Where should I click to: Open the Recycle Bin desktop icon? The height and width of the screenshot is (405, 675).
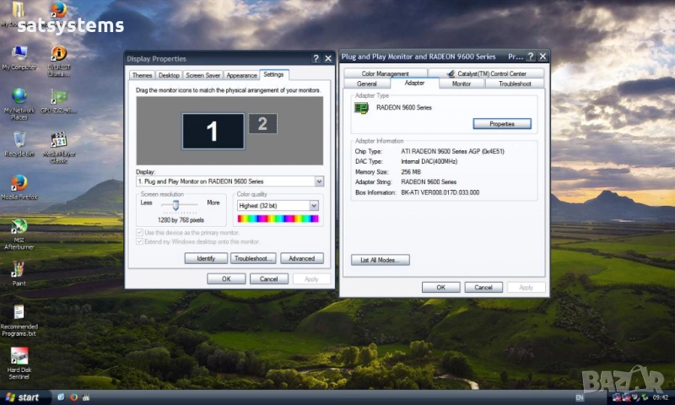click(19, 140)
